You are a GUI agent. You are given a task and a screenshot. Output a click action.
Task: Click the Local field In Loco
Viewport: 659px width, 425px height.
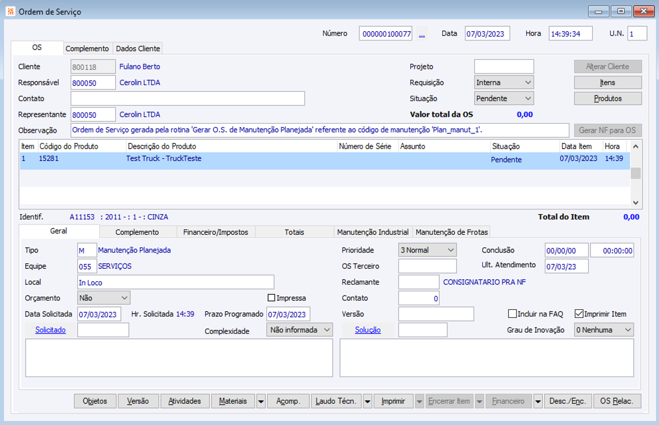click(176, 282)
